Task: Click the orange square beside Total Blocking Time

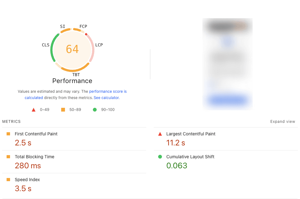Action: click(8, 157)
